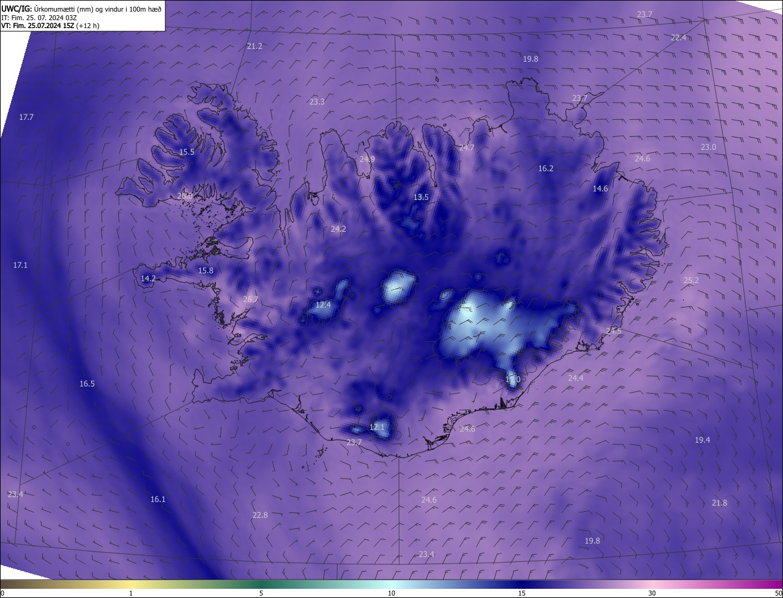This screenshot has width=783, height=598.
Task: Select the 24.7 value label
Action: click(467, 147)
